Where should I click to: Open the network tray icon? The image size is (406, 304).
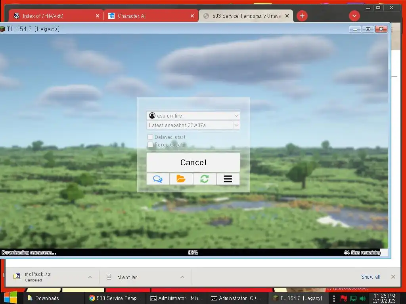tap(353, 298)
